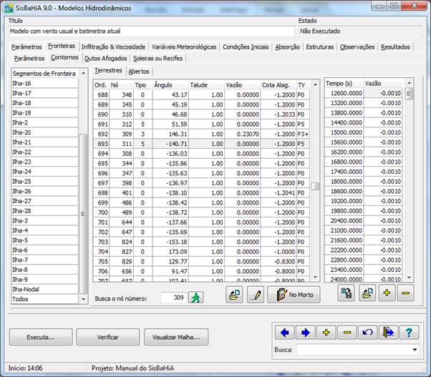Switch to the Abertos tab
The height and width of the screenshot is (377, 431).
[139, 72]
